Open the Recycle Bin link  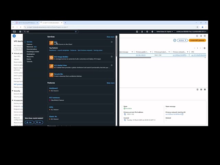click(x=58, y=74)
